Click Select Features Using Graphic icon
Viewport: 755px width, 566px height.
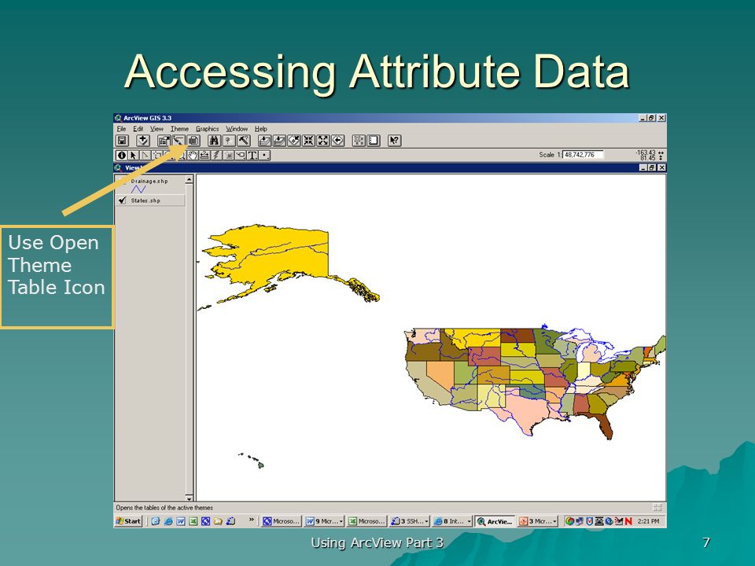[x=359, y=141]
